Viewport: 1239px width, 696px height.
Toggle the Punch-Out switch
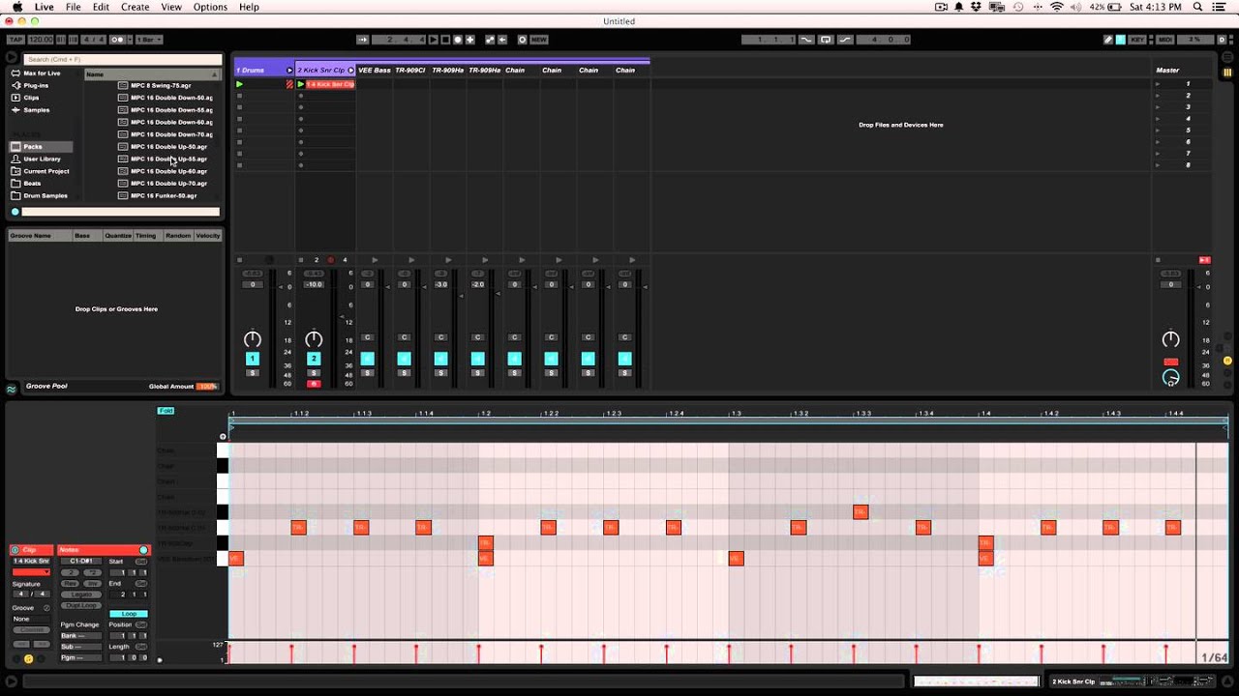click(x=845, y=40)
